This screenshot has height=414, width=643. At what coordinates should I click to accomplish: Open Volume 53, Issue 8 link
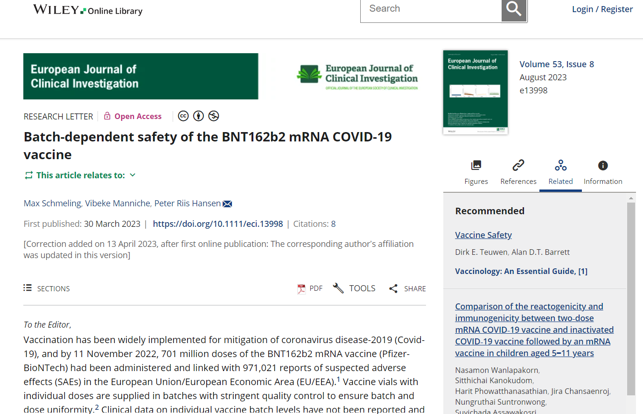coord(557,64)
